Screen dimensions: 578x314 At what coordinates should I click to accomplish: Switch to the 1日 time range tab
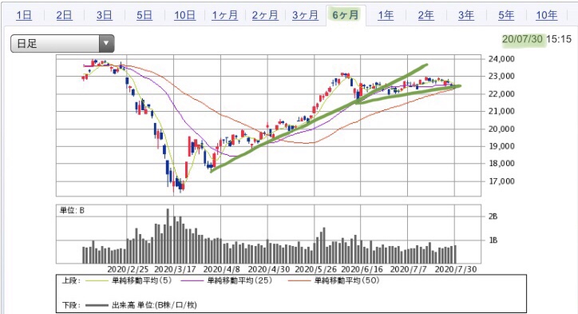click(x=24, y=15)
